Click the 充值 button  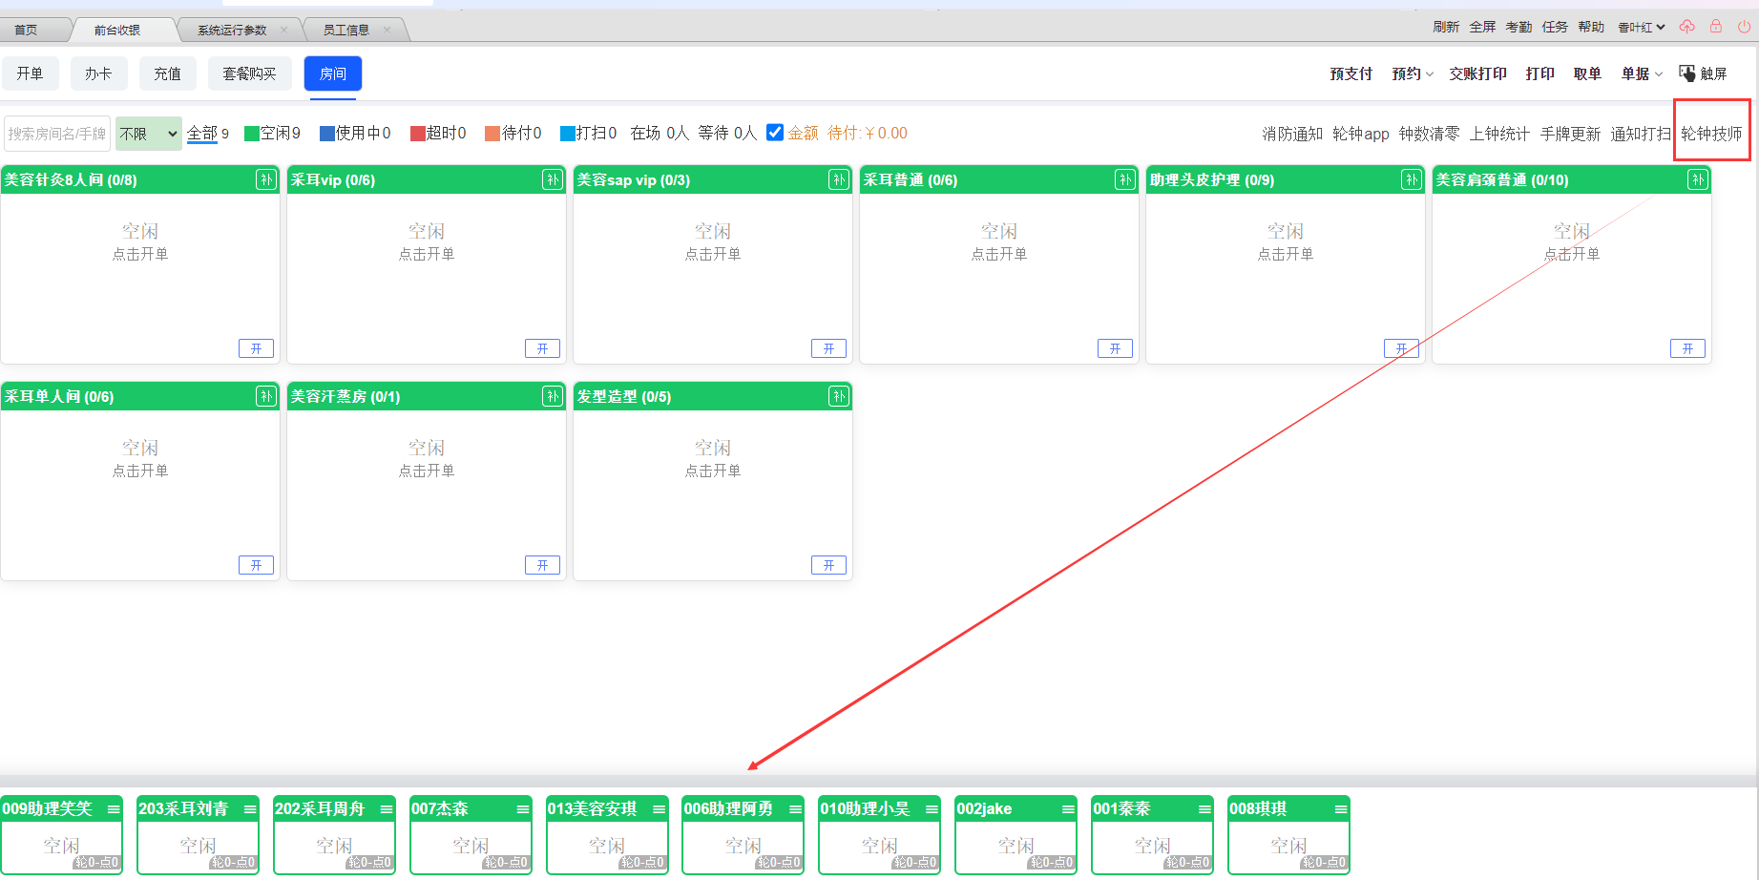pos(167,73)
